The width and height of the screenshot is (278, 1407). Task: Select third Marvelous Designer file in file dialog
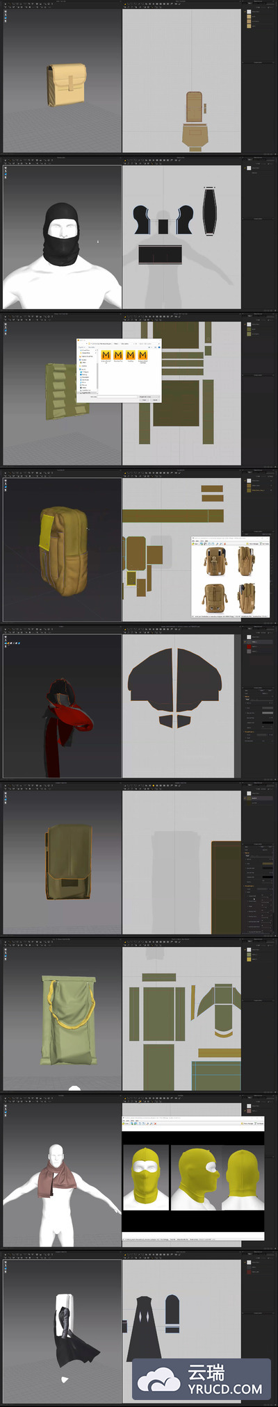pyautogui.click(x=131, y=355)
